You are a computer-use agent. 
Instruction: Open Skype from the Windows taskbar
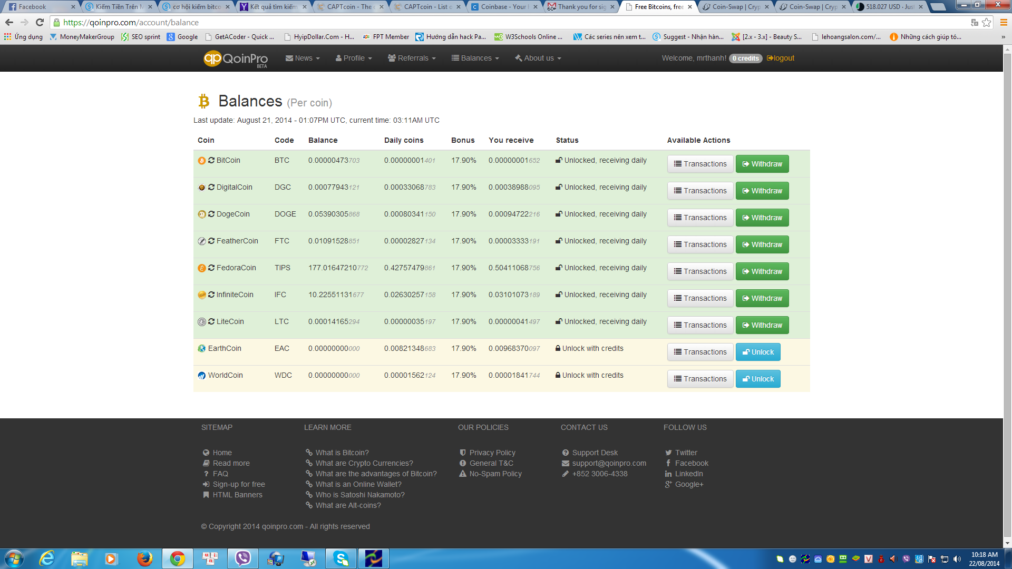(x=341, y=558)
